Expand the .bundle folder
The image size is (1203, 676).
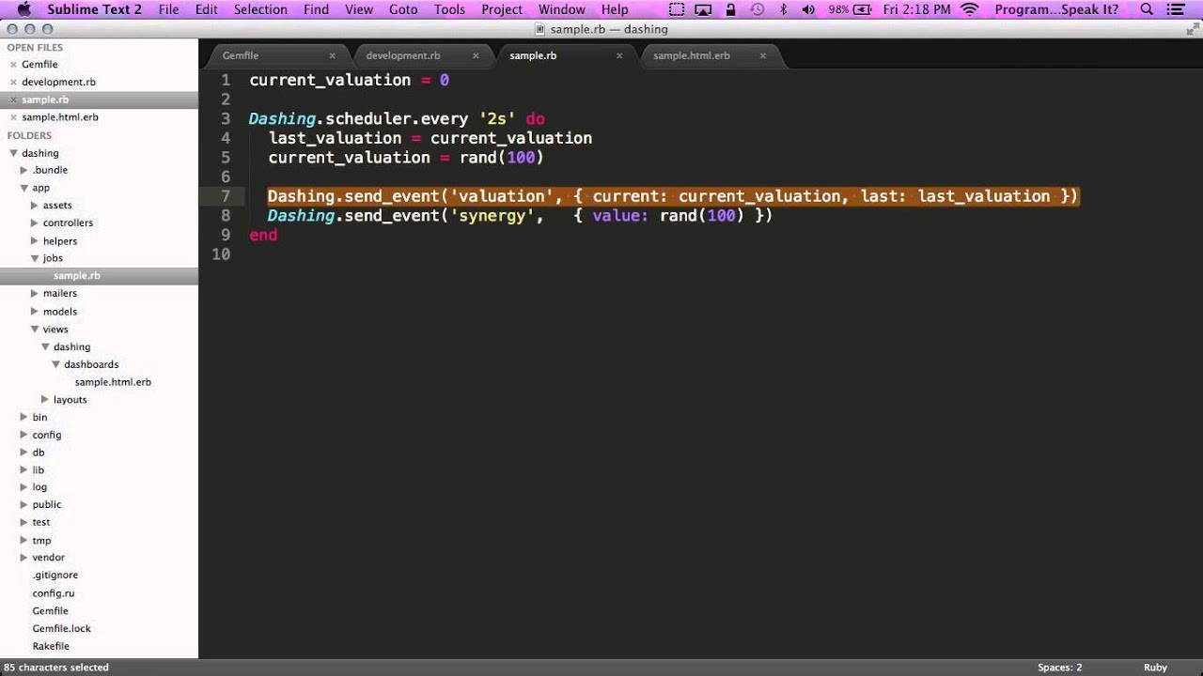pos(24,170)
